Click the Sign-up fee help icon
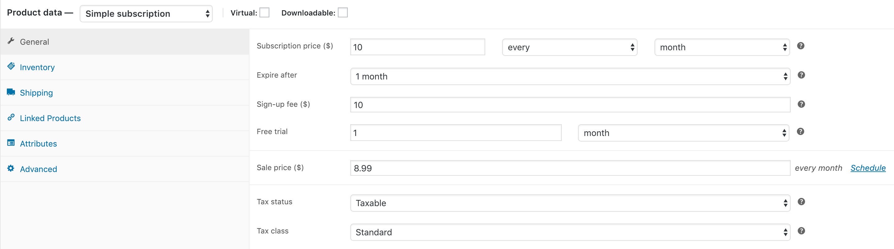The image size is (894, 249). [801, 104]
